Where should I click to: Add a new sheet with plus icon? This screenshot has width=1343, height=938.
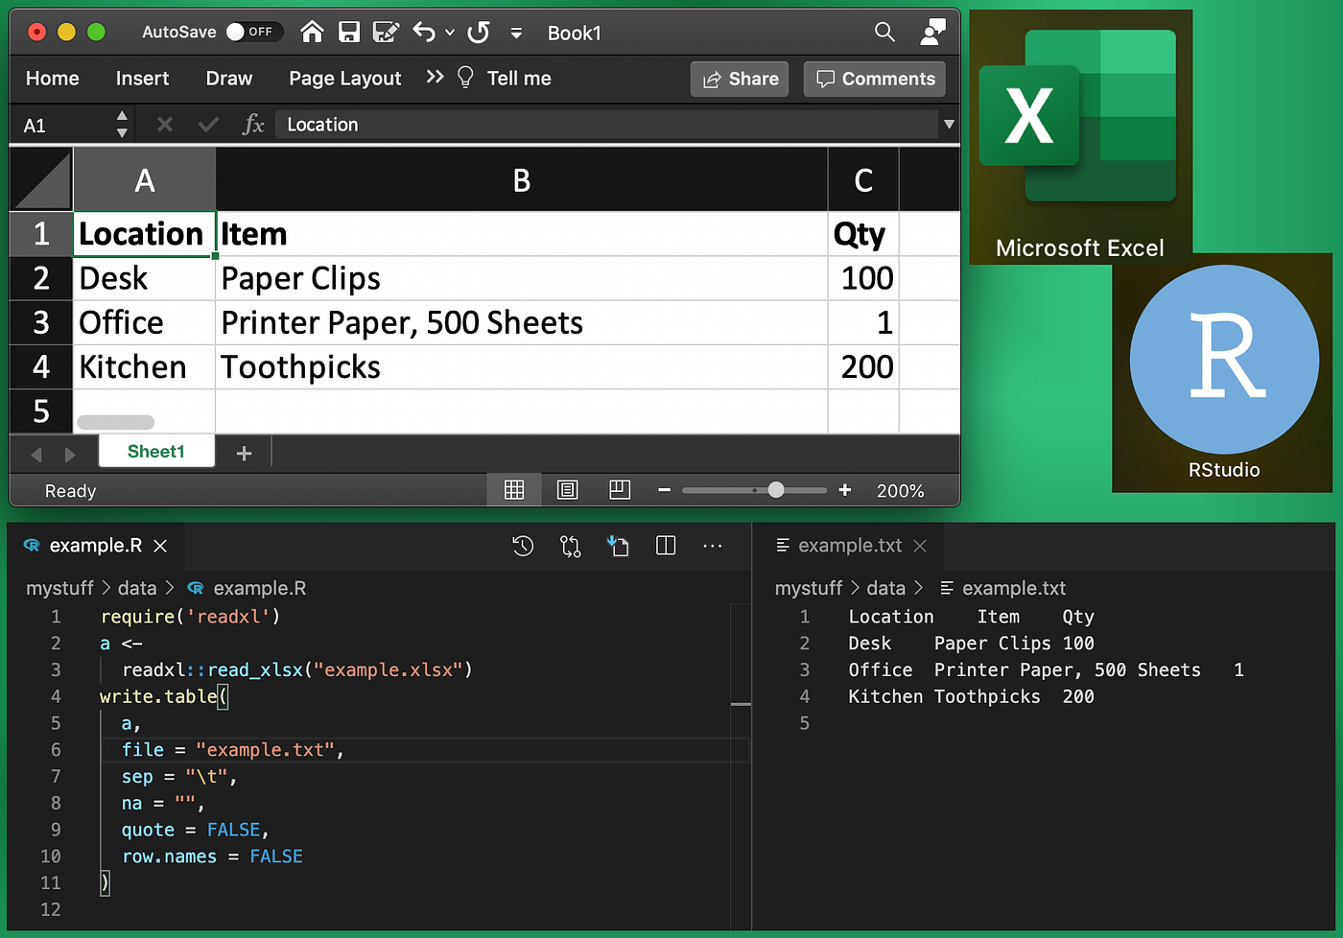click(244, 453)
